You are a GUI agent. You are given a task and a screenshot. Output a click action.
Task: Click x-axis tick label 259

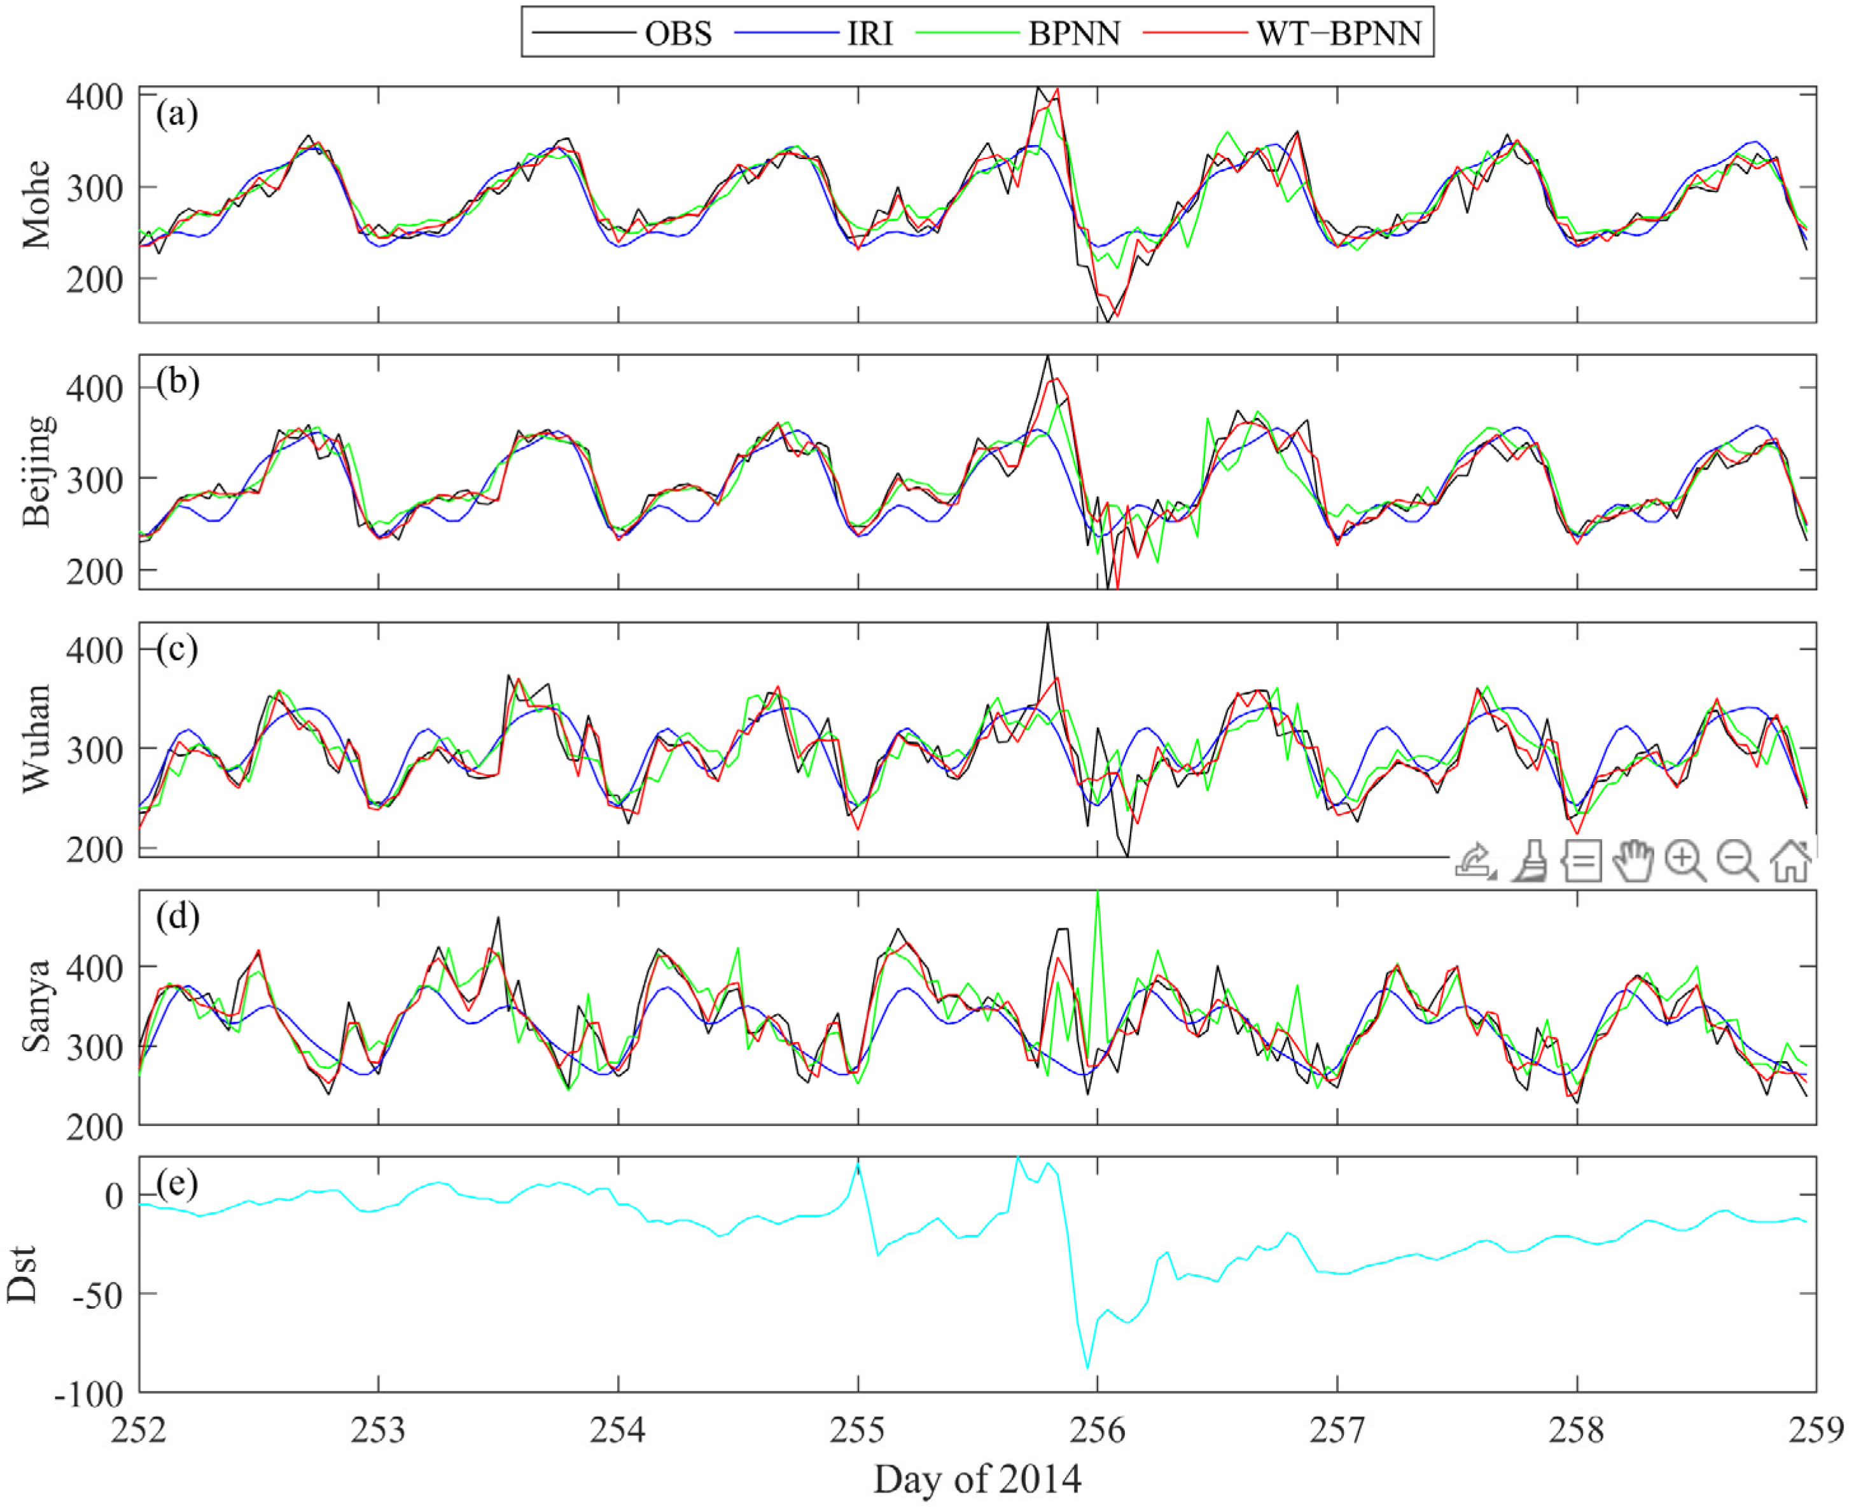click(1817, 1430)
